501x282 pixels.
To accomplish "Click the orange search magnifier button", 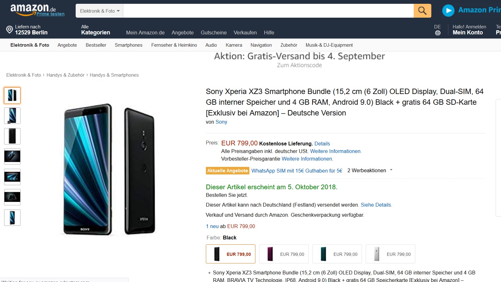I will pyautogui.click(x=422, y=11).
